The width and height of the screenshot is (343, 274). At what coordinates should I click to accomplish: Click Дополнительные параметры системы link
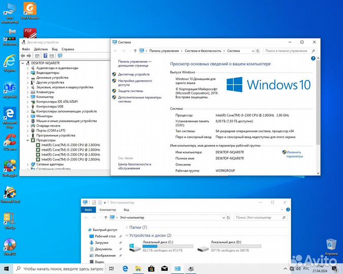click(140, 99)
